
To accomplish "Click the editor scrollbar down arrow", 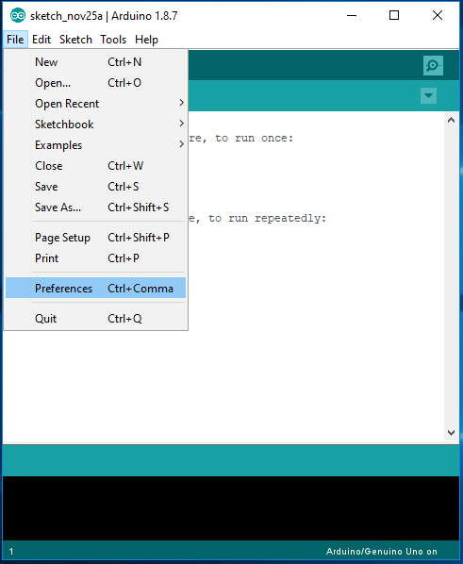I will (x=451, y=433).
